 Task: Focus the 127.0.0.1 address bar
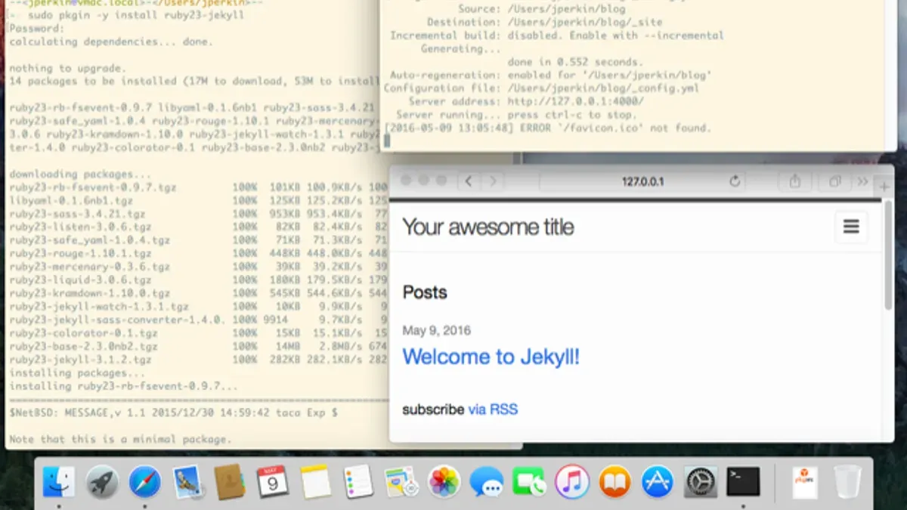point(642,181)
